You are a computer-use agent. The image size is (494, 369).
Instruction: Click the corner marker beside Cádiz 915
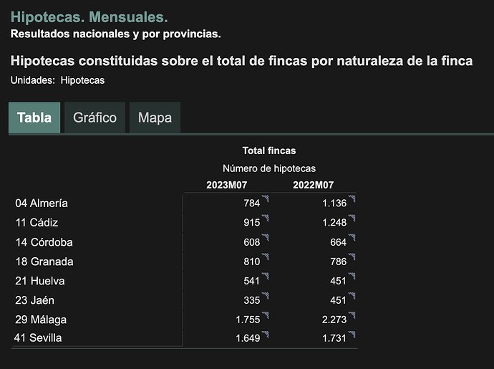click(x=266, y=218)
